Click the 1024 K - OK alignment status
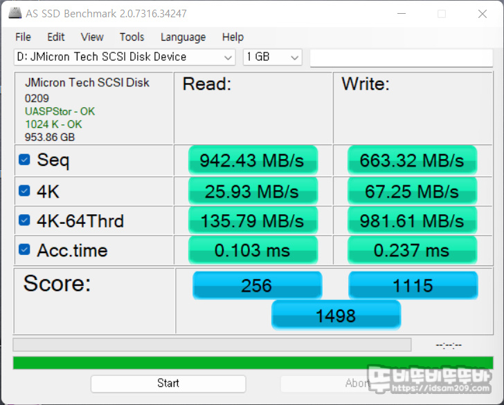 (53, 124)
